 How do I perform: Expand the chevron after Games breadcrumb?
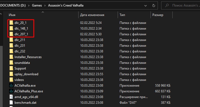[45, 5]
